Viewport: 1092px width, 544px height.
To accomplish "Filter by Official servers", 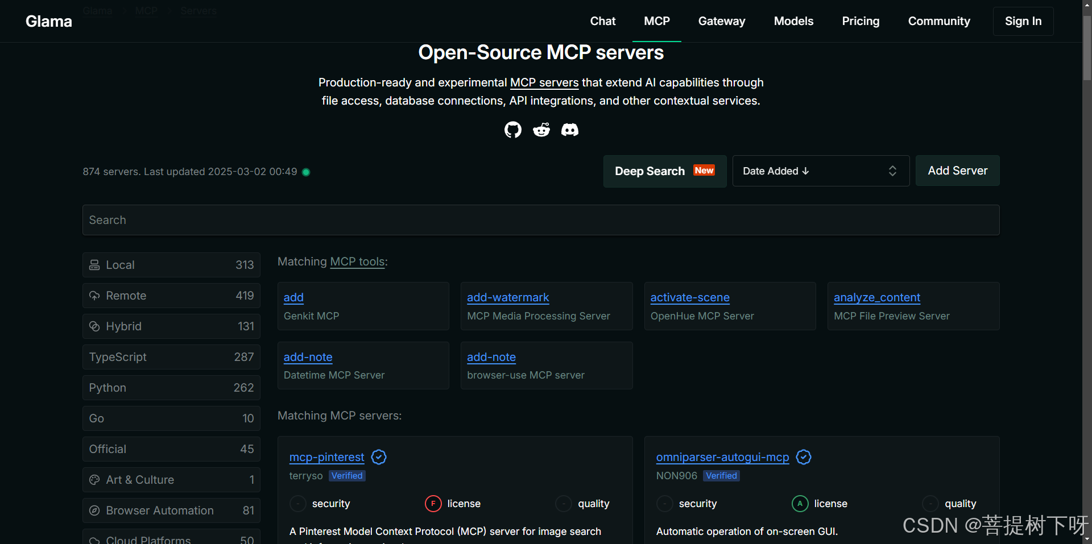I will (x=171, y=449).
